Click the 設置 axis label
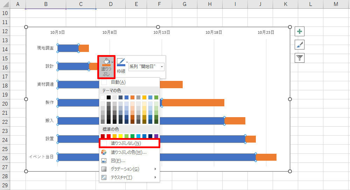This screenshot has width=350, height=190. point(50,139)
